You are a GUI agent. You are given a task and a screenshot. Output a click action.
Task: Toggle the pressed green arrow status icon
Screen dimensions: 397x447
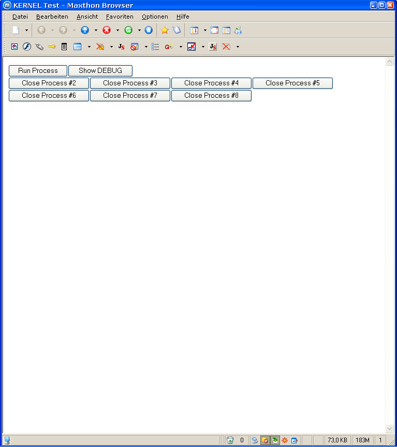275,440
